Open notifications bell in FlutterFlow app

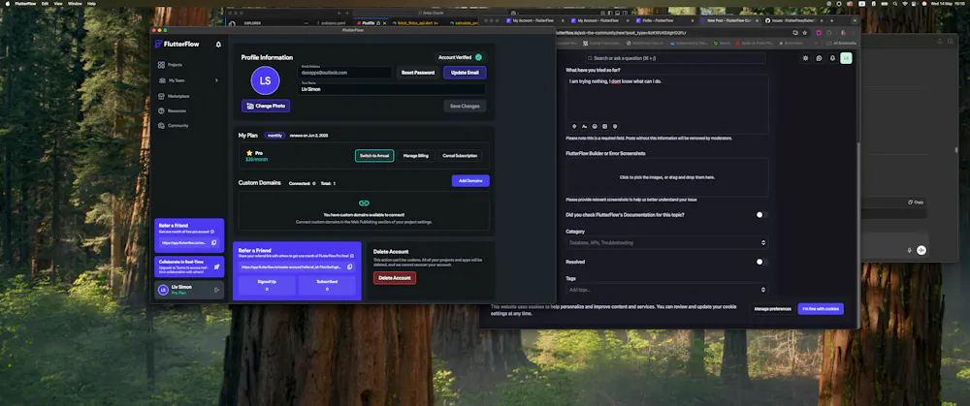point(218,45)
